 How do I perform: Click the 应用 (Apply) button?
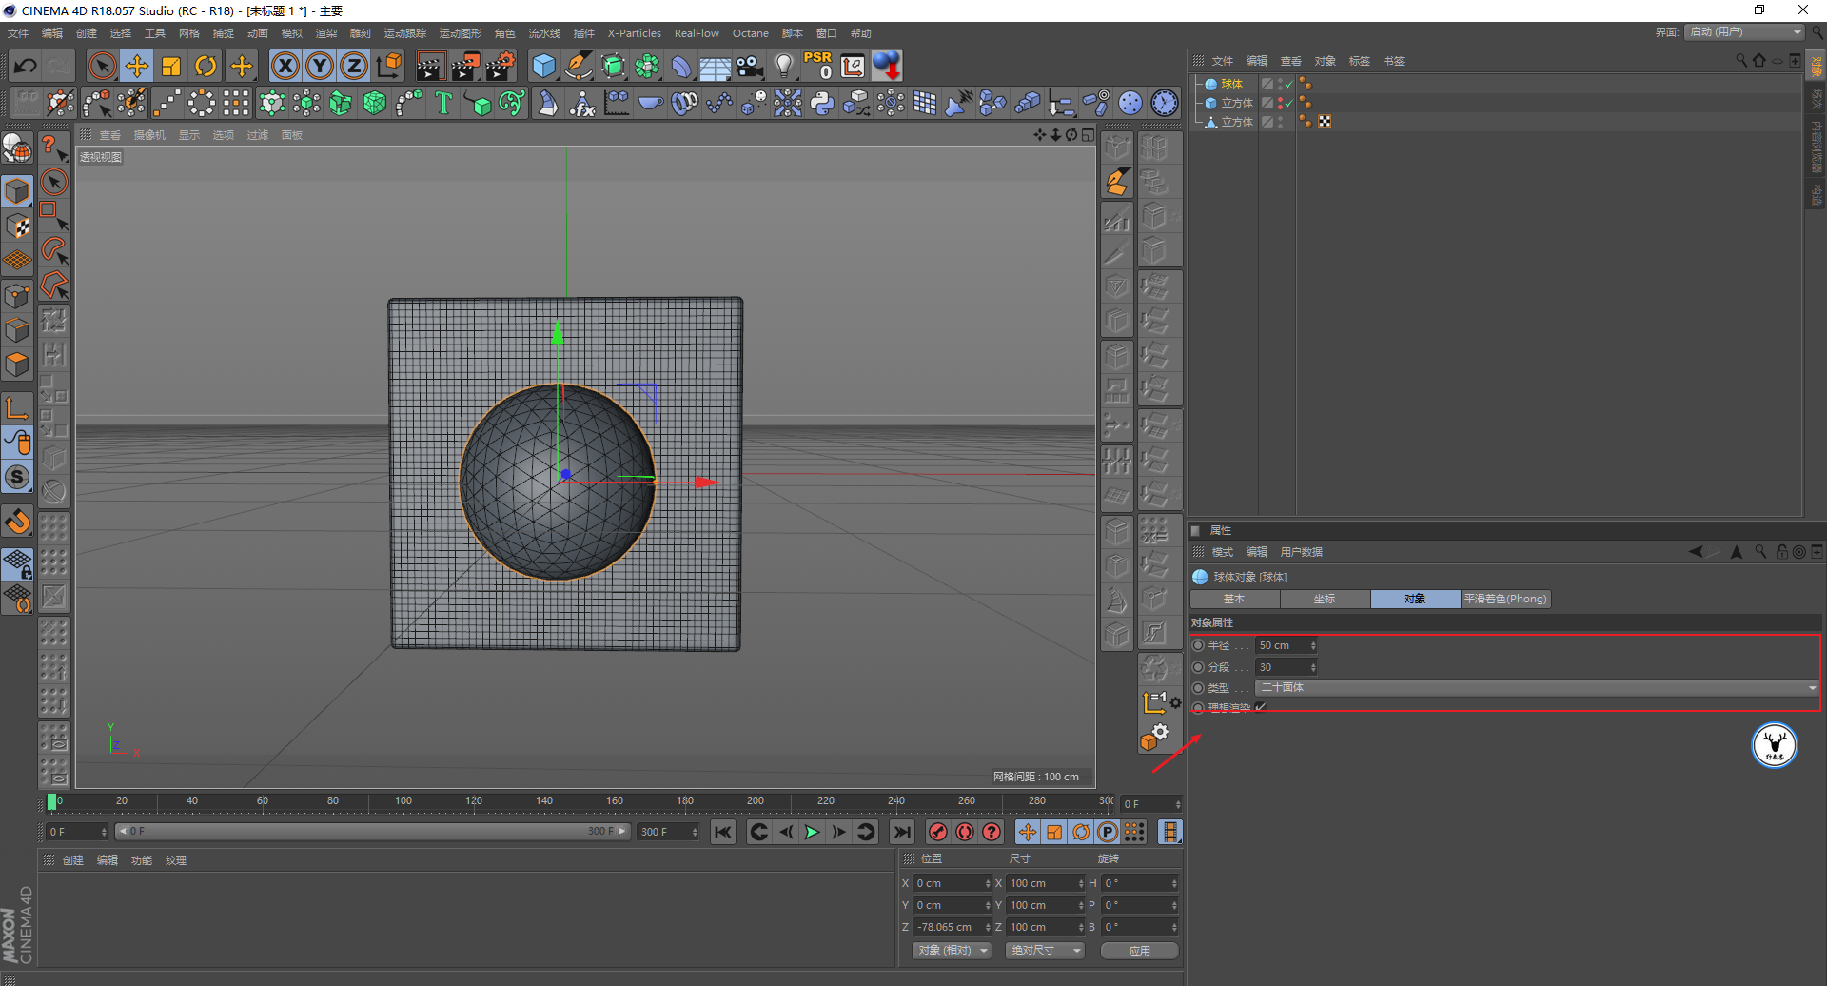(x=1139, y=951)
